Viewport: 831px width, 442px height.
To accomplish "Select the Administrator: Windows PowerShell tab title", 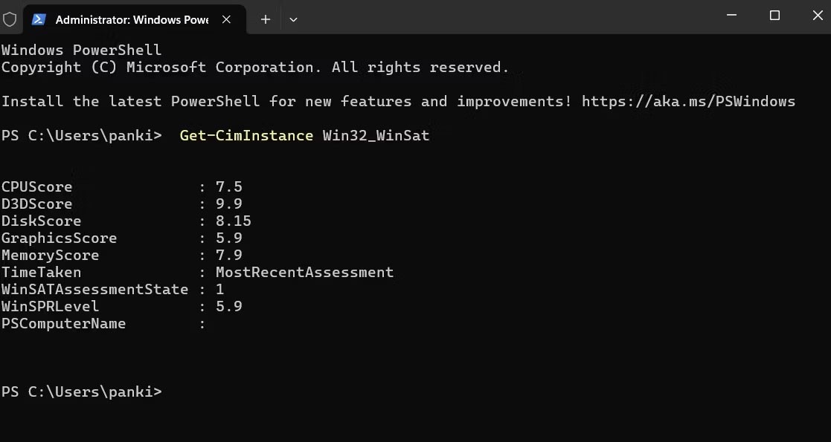I will click(132, 19).
